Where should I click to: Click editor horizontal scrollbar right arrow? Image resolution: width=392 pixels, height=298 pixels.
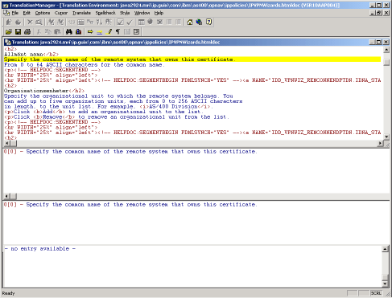[x=380, y=144]
